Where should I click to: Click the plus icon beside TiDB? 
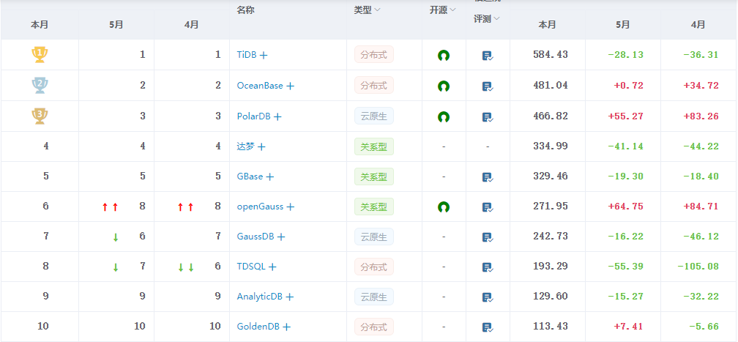[x=264, y=55]
